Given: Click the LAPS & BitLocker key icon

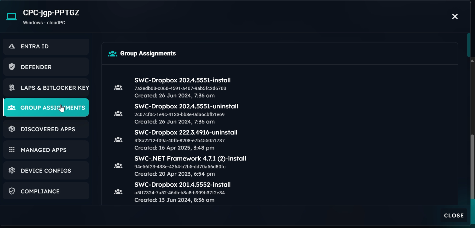Looking at the screenshot, I should tap(12, 88).
